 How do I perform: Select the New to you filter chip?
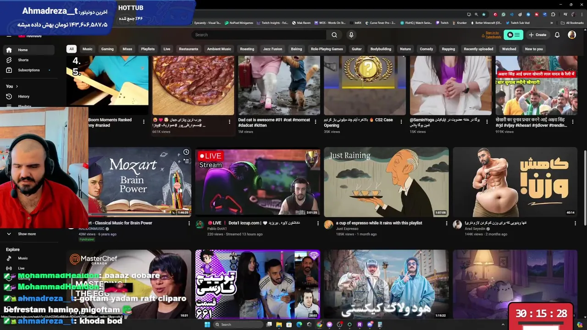(x=534, y=49)
